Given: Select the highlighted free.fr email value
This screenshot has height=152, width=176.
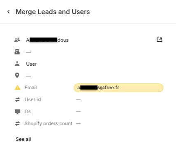Looking at the screenshot, I should 118,88.
